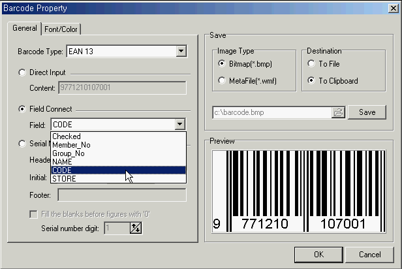Click the Save button
The height and width of the screenshot is (269, 402).
click(x=367, y=112)
